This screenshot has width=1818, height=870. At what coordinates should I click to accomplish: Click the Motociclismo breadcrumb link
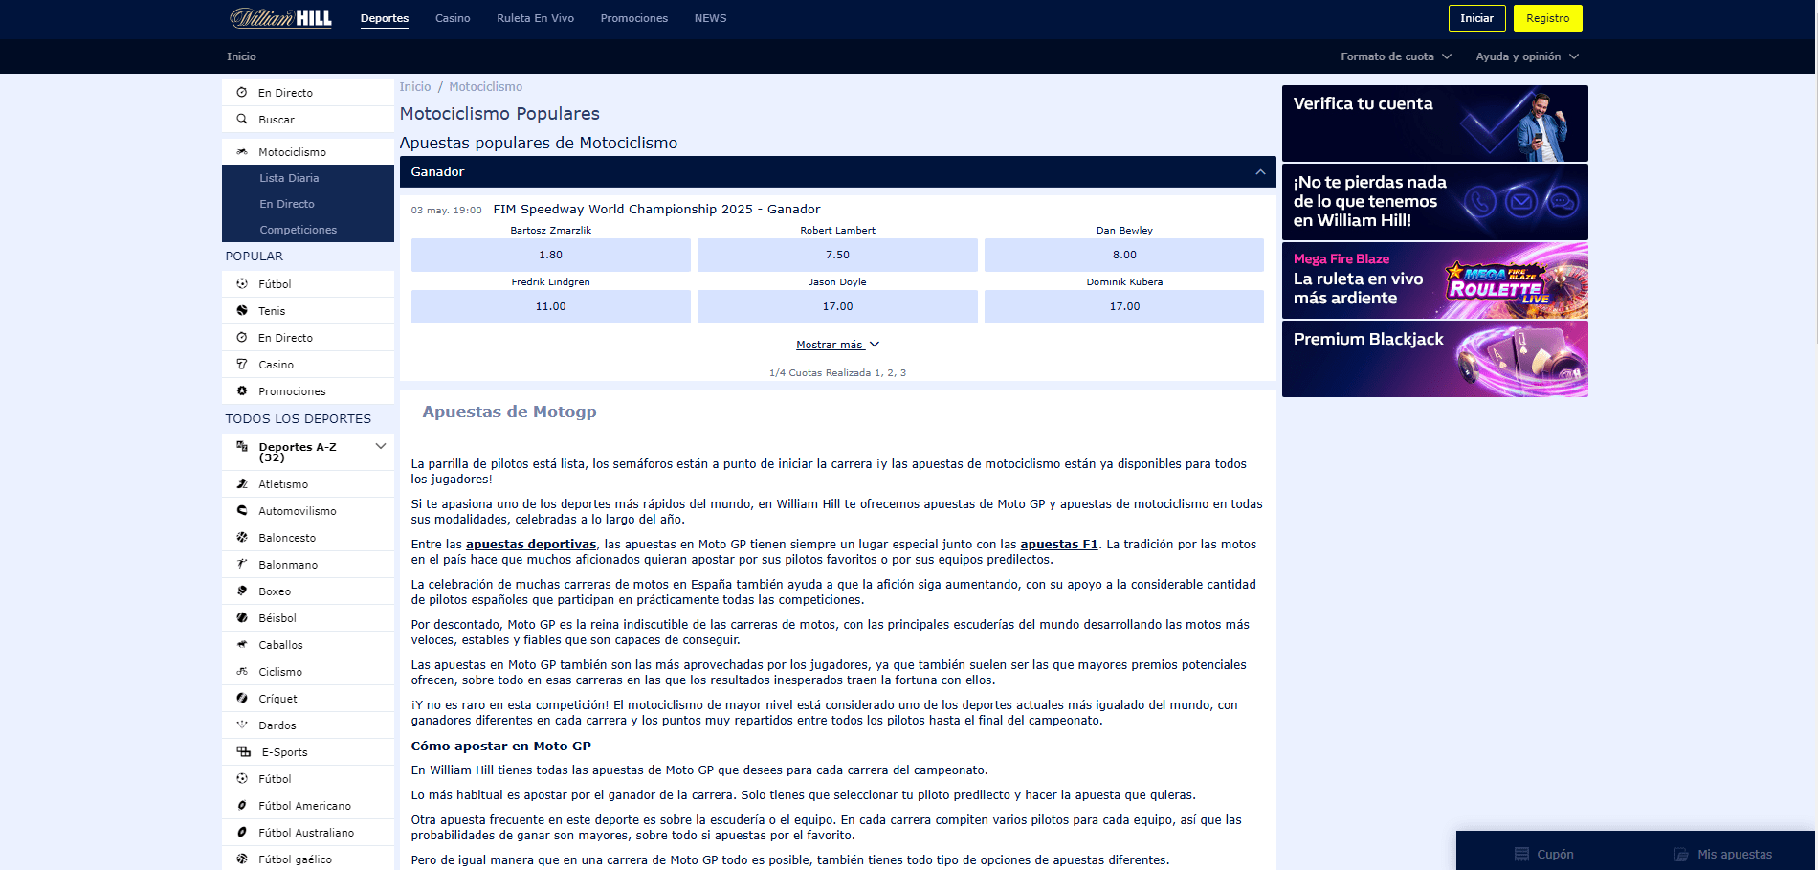pyautogui.click(x=486, y=87)
